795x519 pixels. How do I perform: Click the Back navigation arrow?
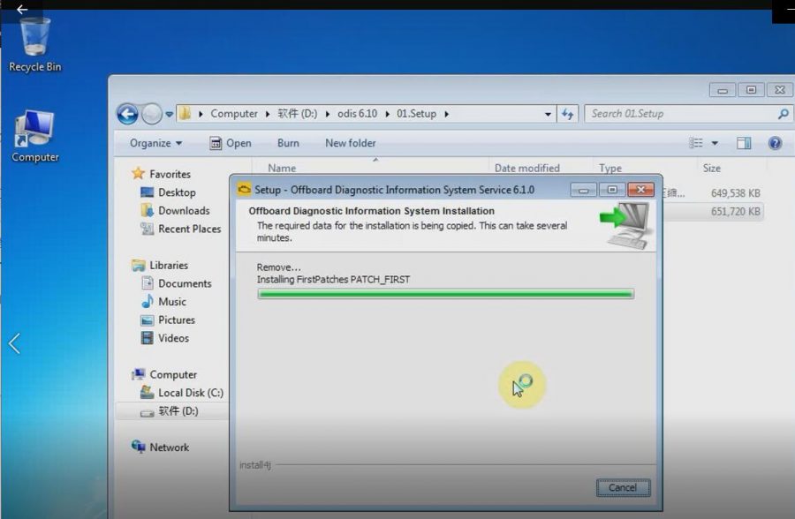(126, 113)
